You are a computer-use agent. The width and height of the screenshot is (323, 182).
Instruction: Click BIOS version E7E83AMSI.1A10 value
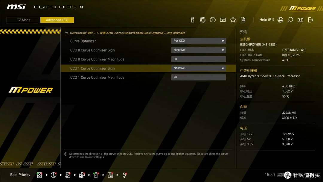click(294, 50)
